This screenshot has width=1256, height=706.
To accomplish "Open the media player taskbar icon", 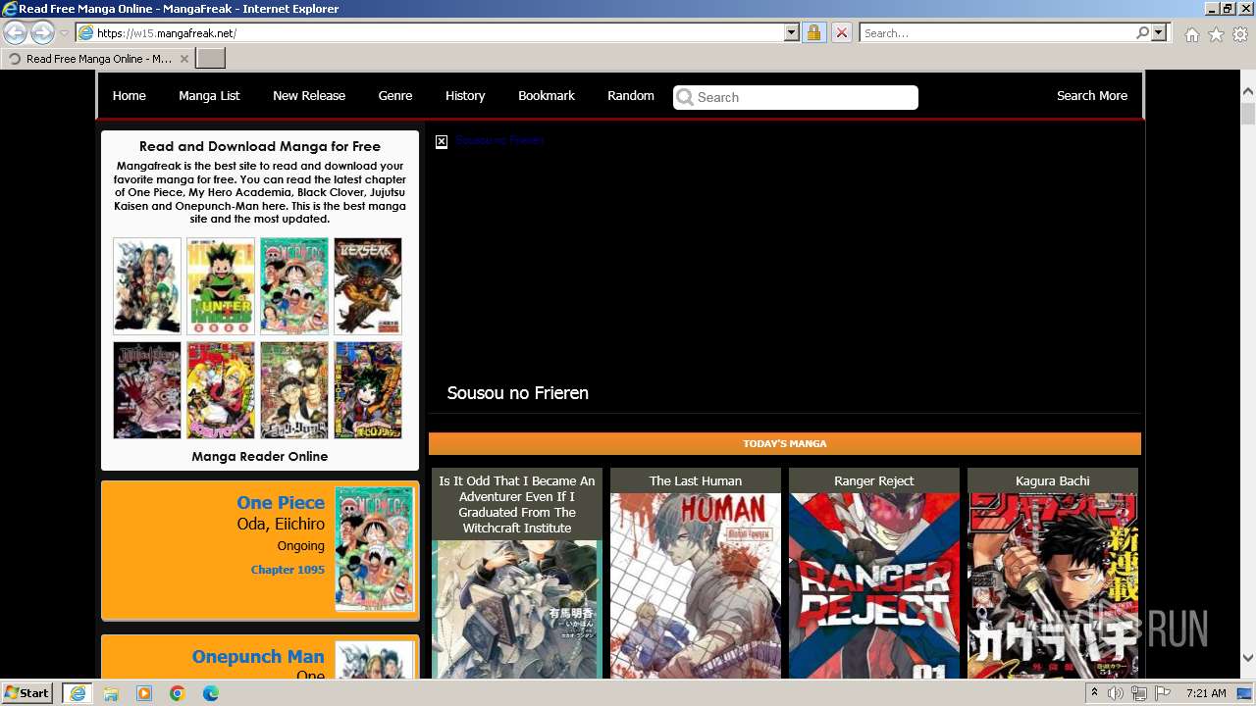I will pos(144,693).
